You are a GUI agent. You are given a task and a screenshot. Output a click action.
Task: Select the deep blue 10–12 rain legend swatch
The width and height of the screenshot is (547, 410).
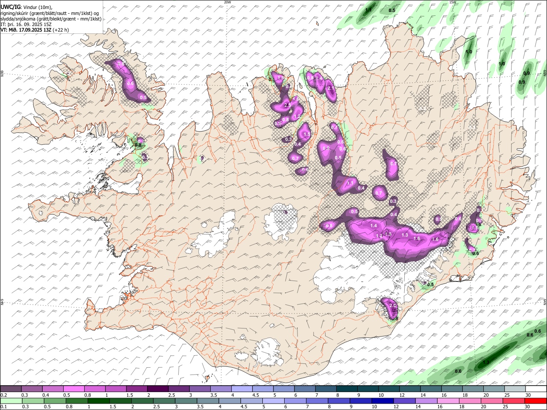(x=382, y=401)
